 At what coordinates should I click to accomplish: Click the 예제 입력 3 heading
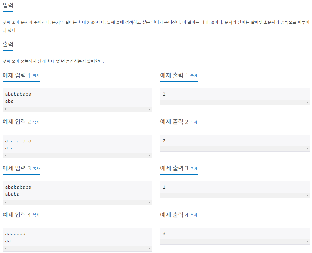click(16, 168)
